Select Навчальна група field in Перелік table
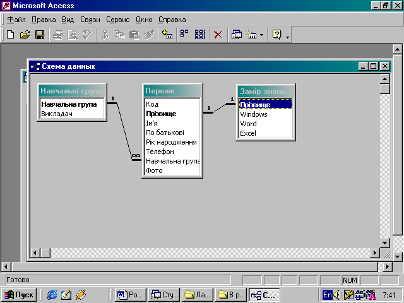The image size is (404, 303). [x=172, y=161]
